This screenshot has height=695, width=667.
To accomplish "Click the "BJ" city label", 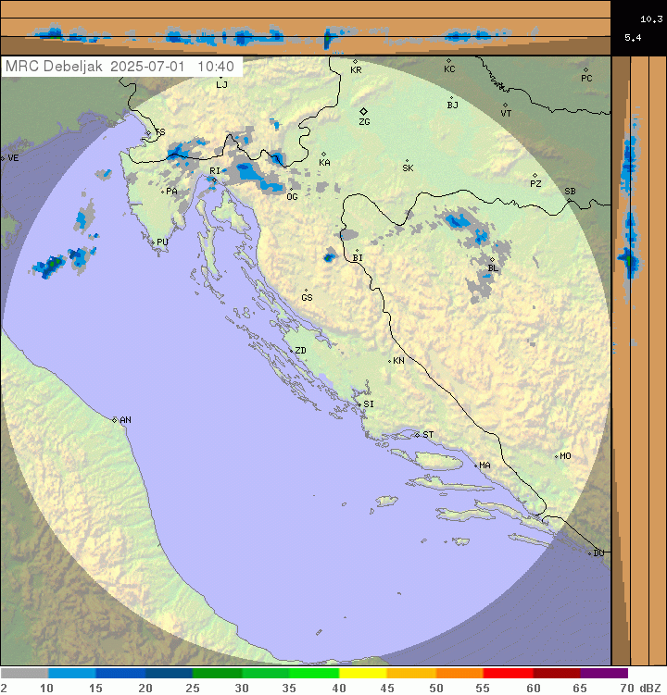I will pos(453,105).
